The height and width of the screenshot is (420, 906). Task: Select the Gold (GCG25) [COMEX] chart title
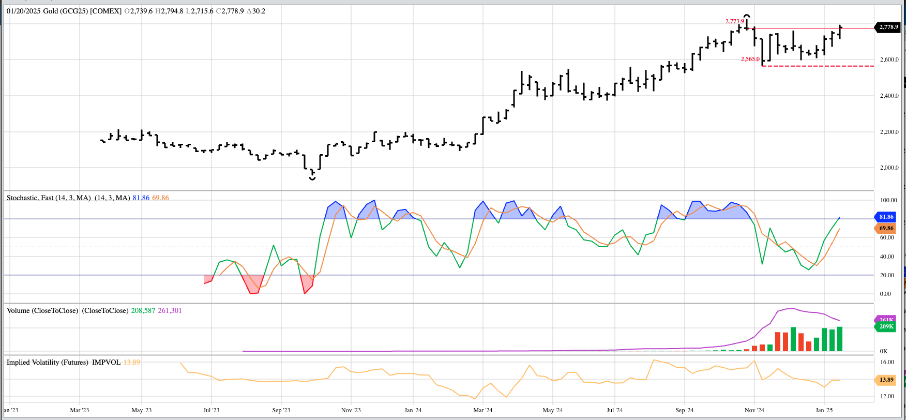click(x=82, y=11)
